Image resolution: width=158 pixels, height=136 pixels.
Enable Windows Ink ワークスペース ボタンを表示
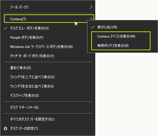48,47
